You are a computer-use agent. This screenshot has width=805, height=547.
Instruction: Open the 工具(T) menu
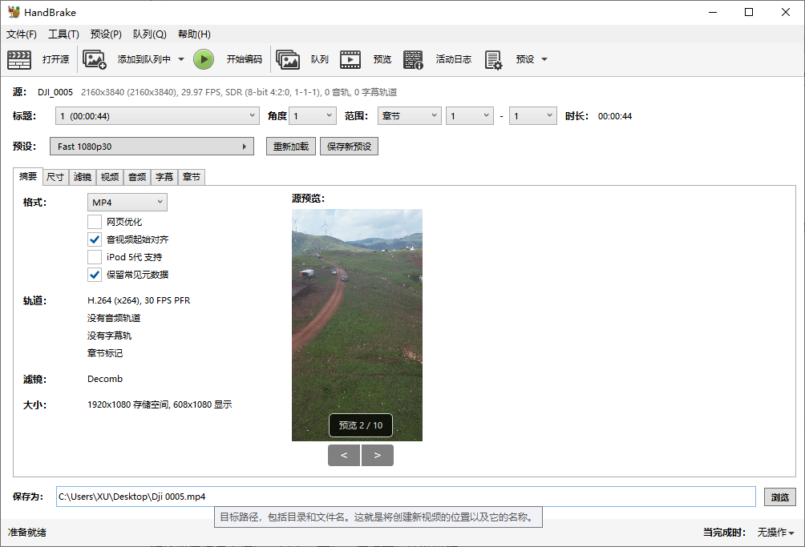[63, 34]
